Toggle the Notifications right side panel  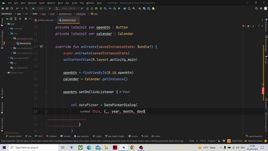click(266, 25)
